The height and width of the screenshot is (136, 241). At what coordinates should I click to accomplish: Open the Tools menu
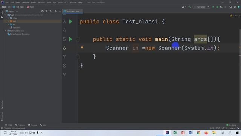pos(60,3)
